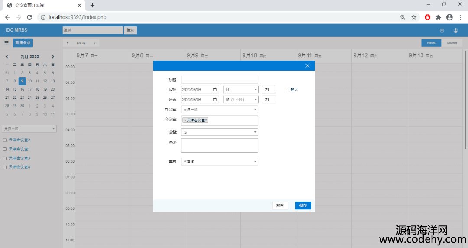The image size is (468, 248).
Task: Click the settings gear icon in header
Action: (442, 30)
